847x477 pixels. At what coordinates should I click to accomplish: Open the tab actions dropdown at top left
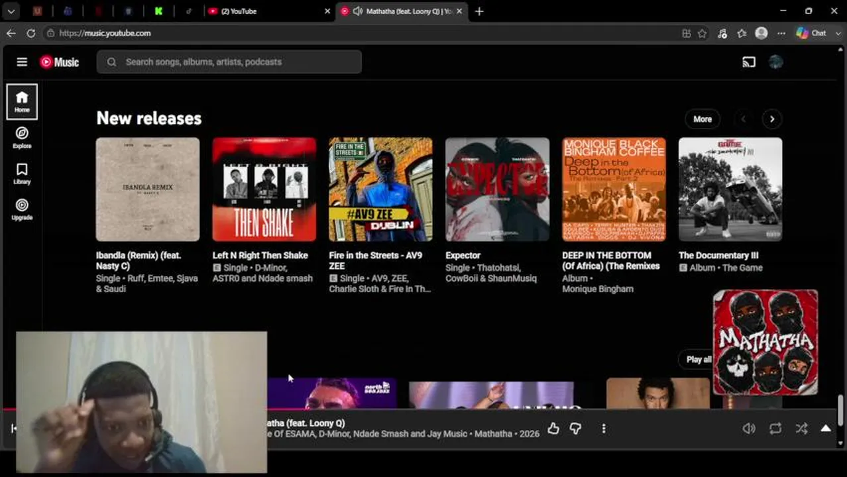(11, 11)
